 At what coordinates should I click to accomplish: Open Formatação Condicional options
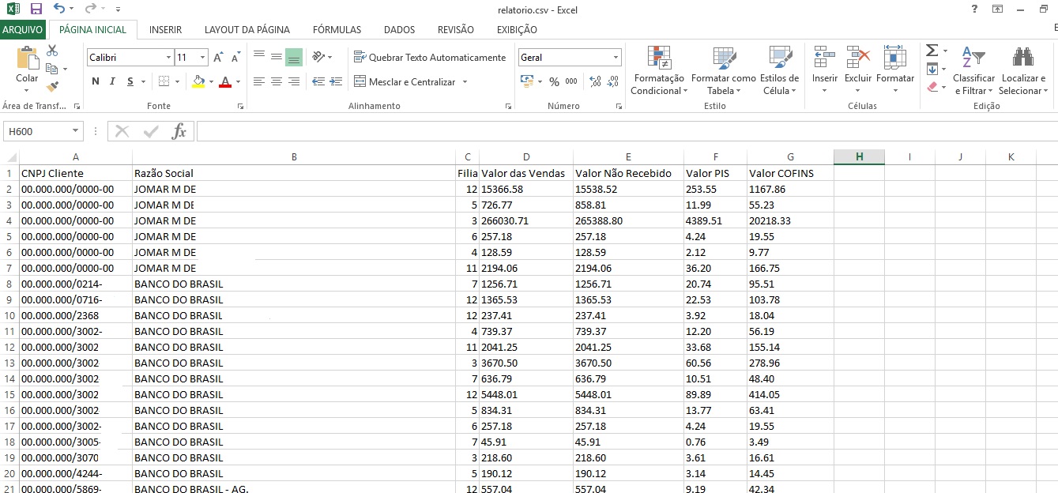[659, 71]
